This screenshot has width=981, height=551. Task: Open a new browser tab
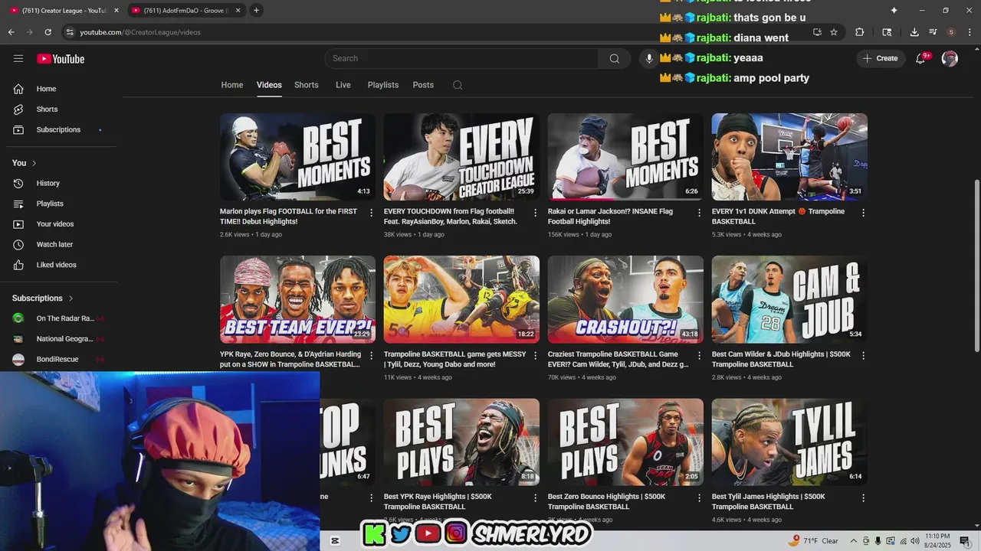[x=256, y=10]
